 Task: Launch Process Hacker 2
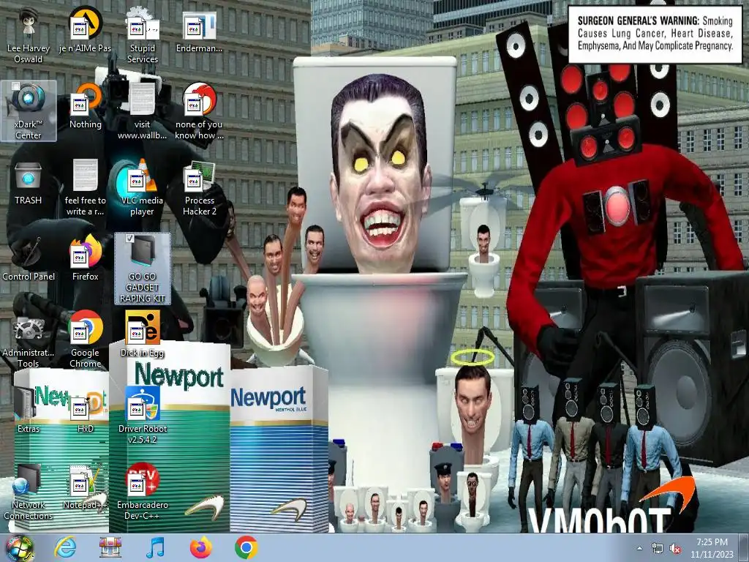pos(199,187)
